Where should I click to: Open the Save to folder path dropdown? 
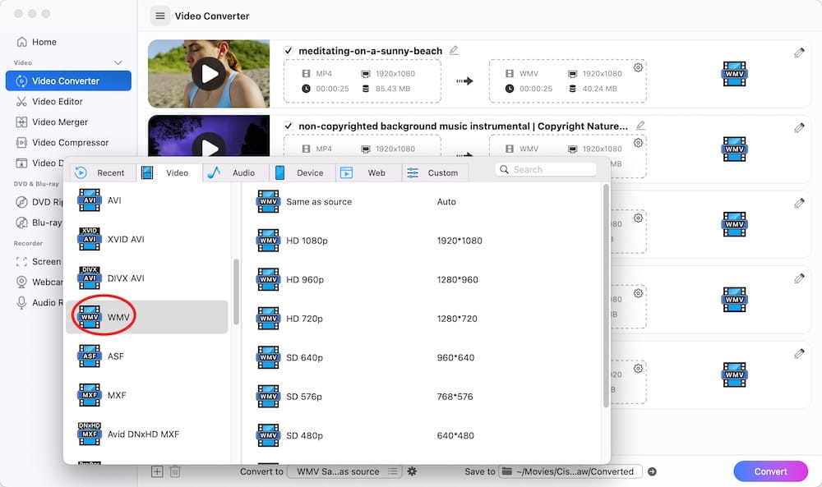570,471
